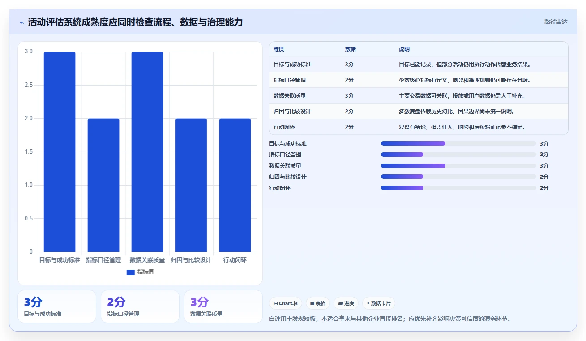Click the 指标口径管理 x-axis label
The height and width of the screenshot is (341, 586).
coord(103,260)
